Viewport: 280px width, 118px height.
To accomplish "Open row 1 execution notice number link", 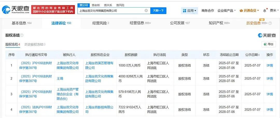I will pyautogui.click(x=36, y=65).
